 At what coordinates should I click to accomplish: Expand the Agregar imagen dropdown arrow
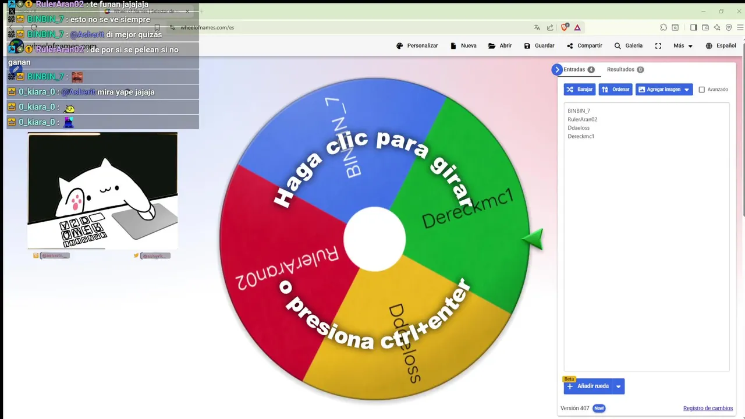pyautogui.click(x=687, y=90)
